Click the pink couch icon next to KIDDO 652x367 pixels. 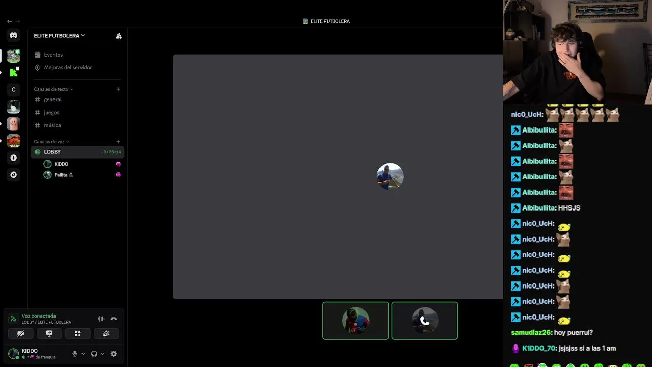pyautogui.click(x=118, y=164)
